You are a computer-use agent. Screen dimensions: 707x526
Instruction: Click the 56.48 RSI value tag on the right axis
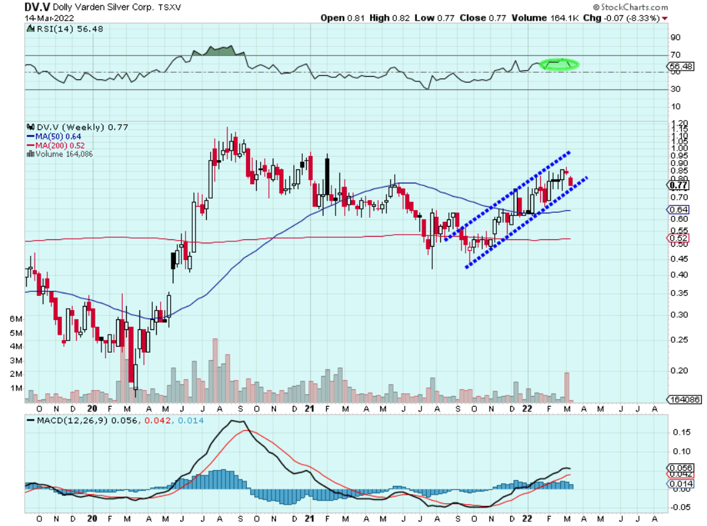point(681,66)
